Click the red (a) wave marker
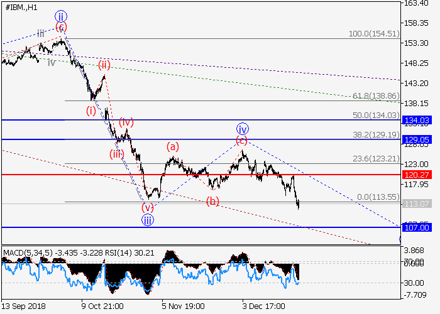Image resolution: width=440 pixels, height=314 pixels. tap(173, 146)
